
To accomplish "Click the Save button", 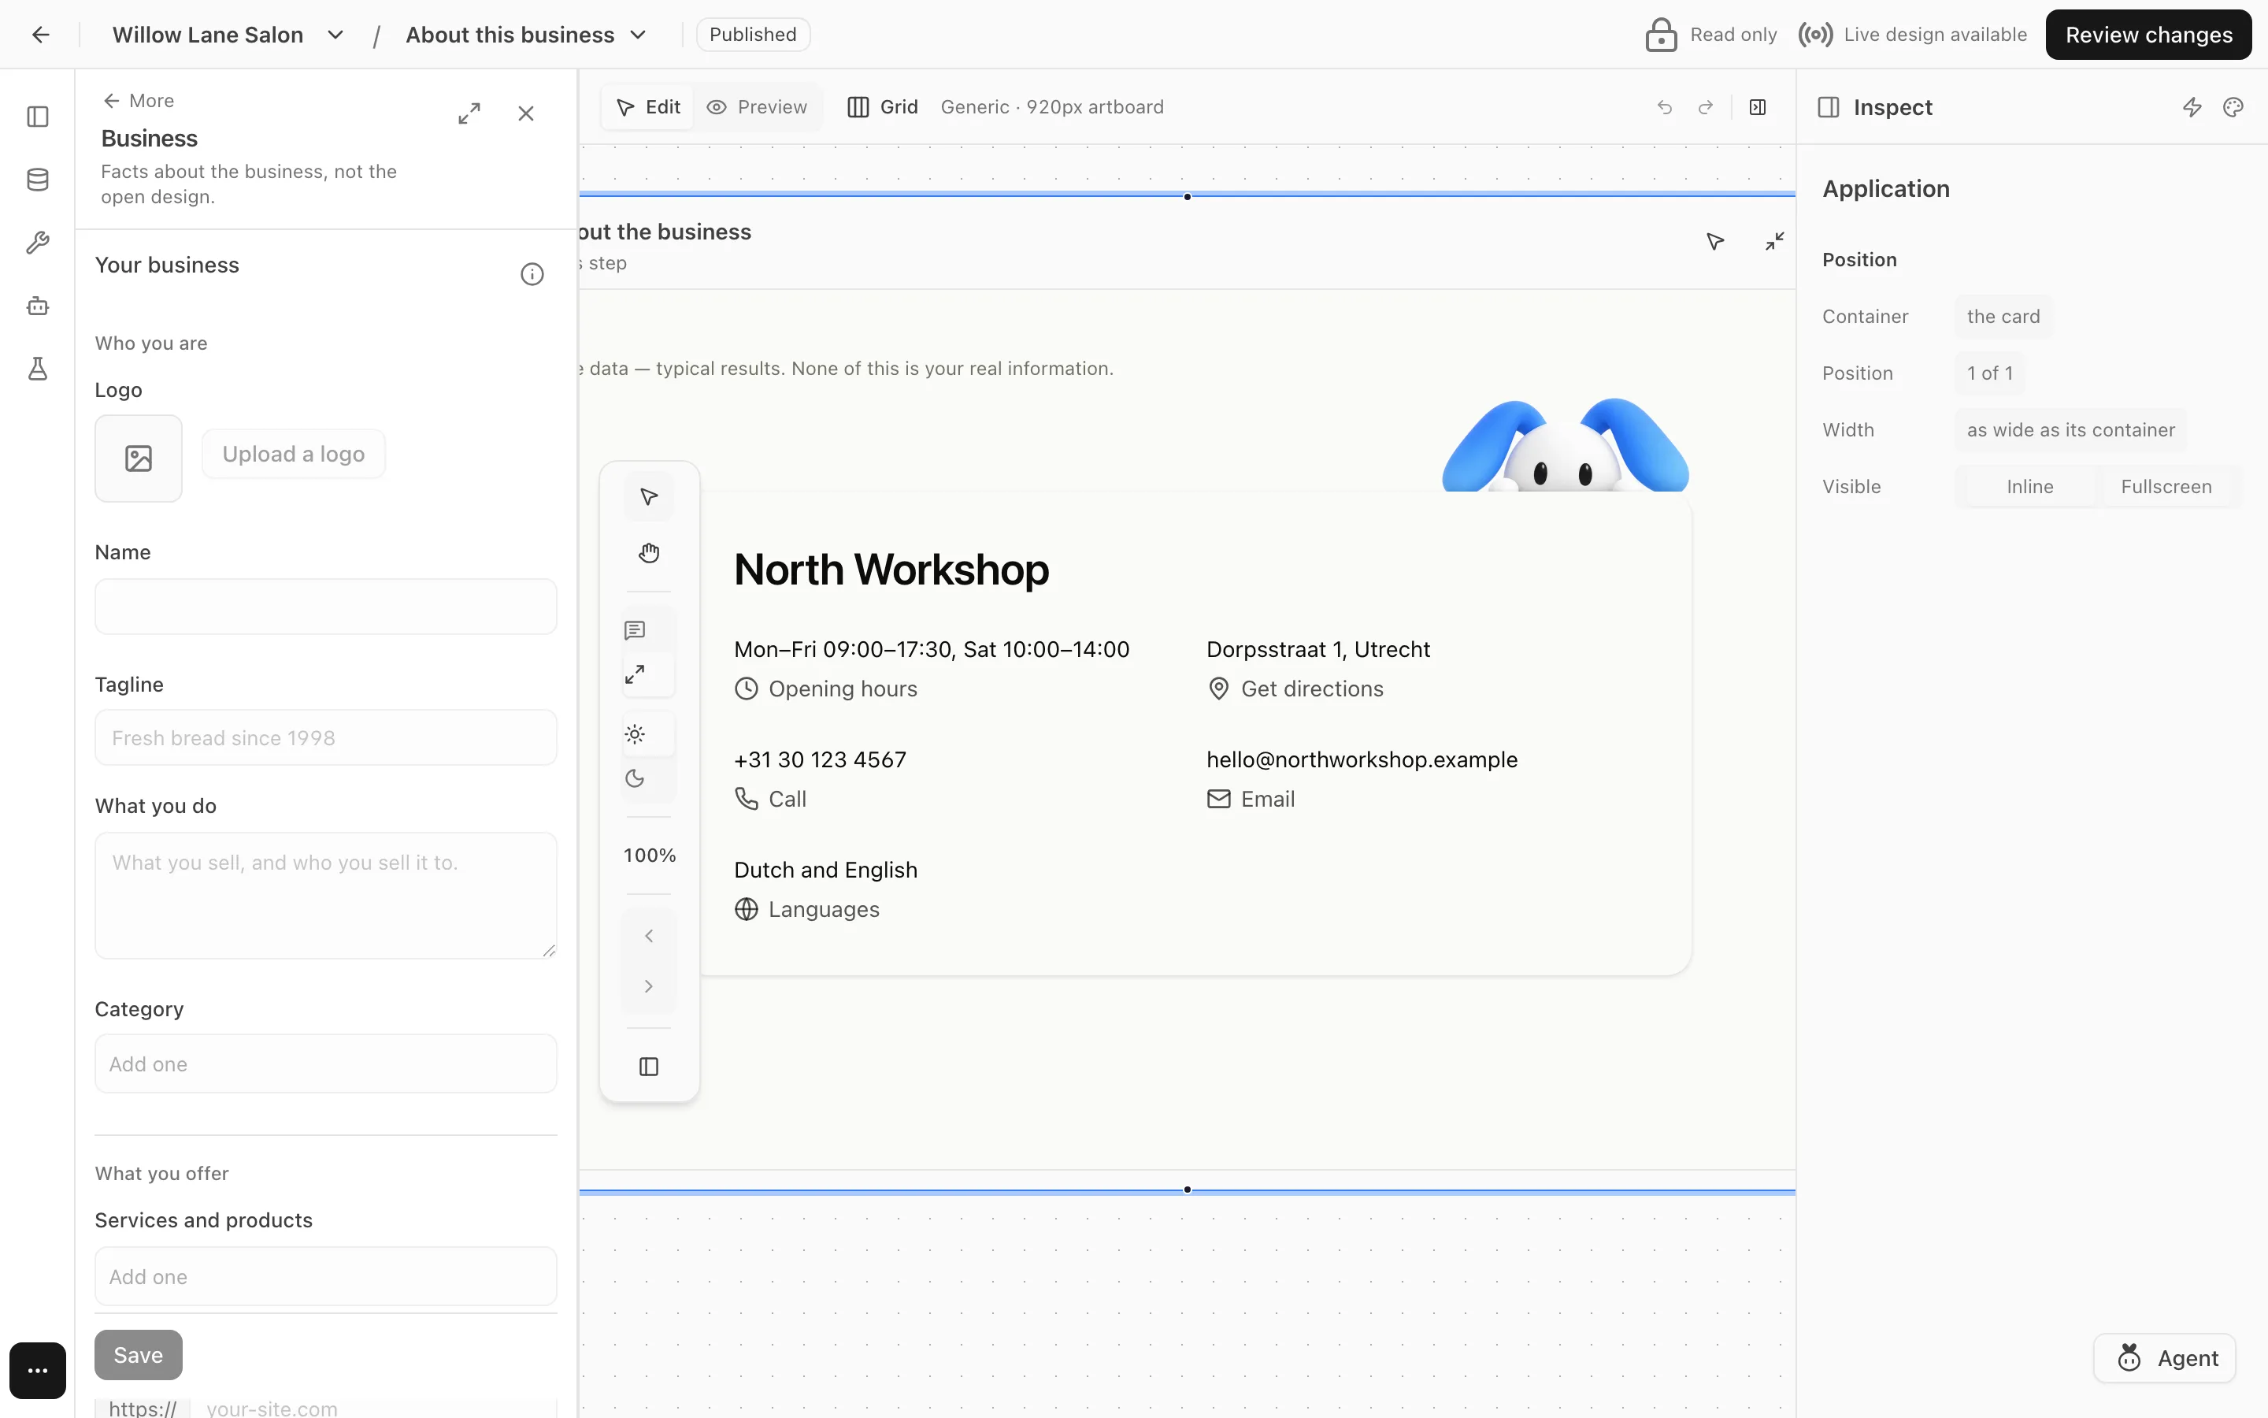I will 138,1354.
